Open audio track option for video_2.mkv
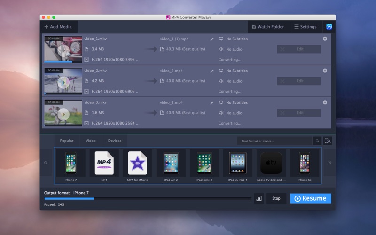Screen dimensions: 376x235 click(x=230, y=81)
